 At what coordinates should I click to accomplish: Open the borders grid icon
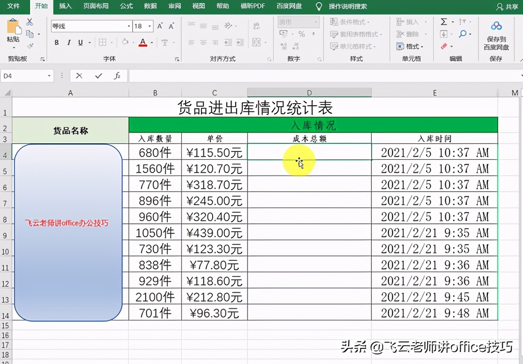point(102,42)
